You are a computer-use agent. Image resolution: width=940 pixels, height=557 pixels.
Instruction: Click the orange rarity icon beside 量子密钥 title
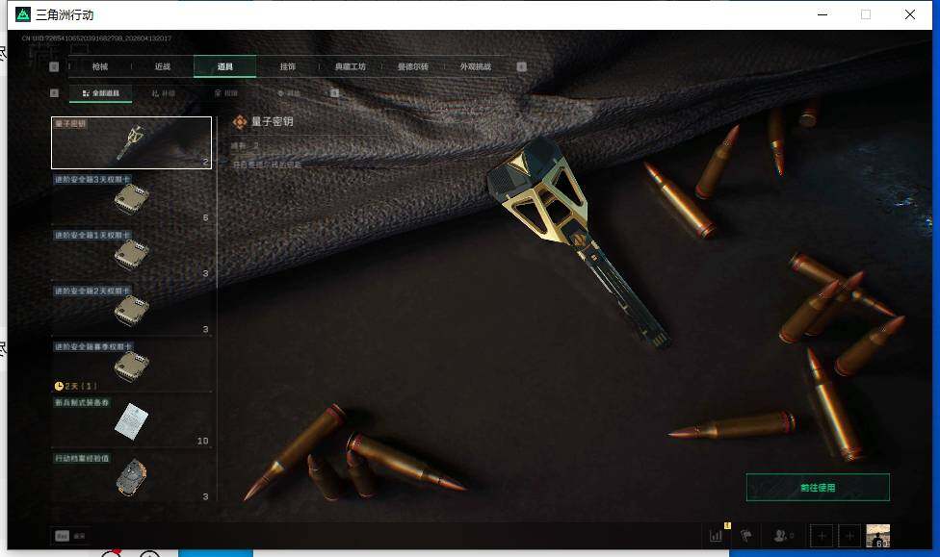[239, 122]
